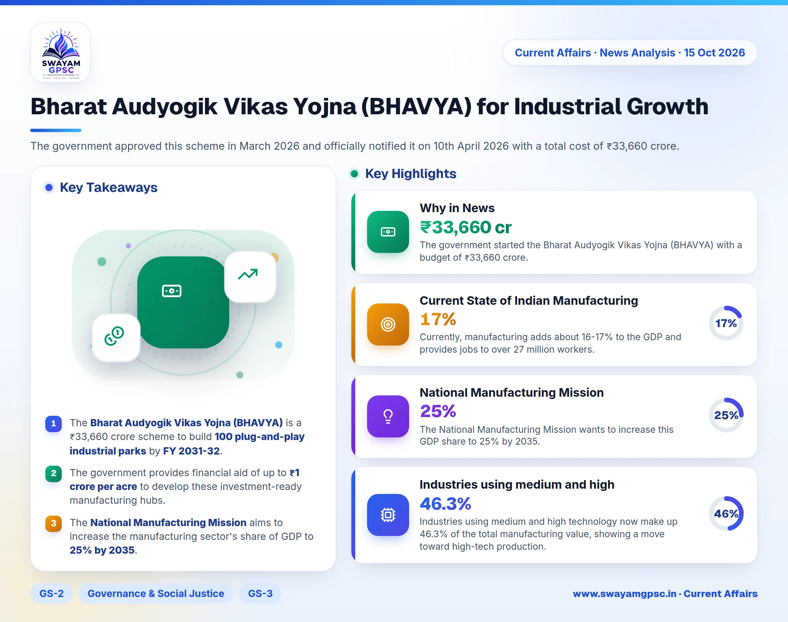
Task: Click the '27 million workers' description line
Action: (x=507, y=350)
